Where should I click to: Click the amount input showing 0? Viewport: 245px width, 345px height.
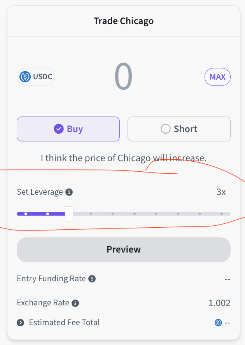(x=123, y=77)
